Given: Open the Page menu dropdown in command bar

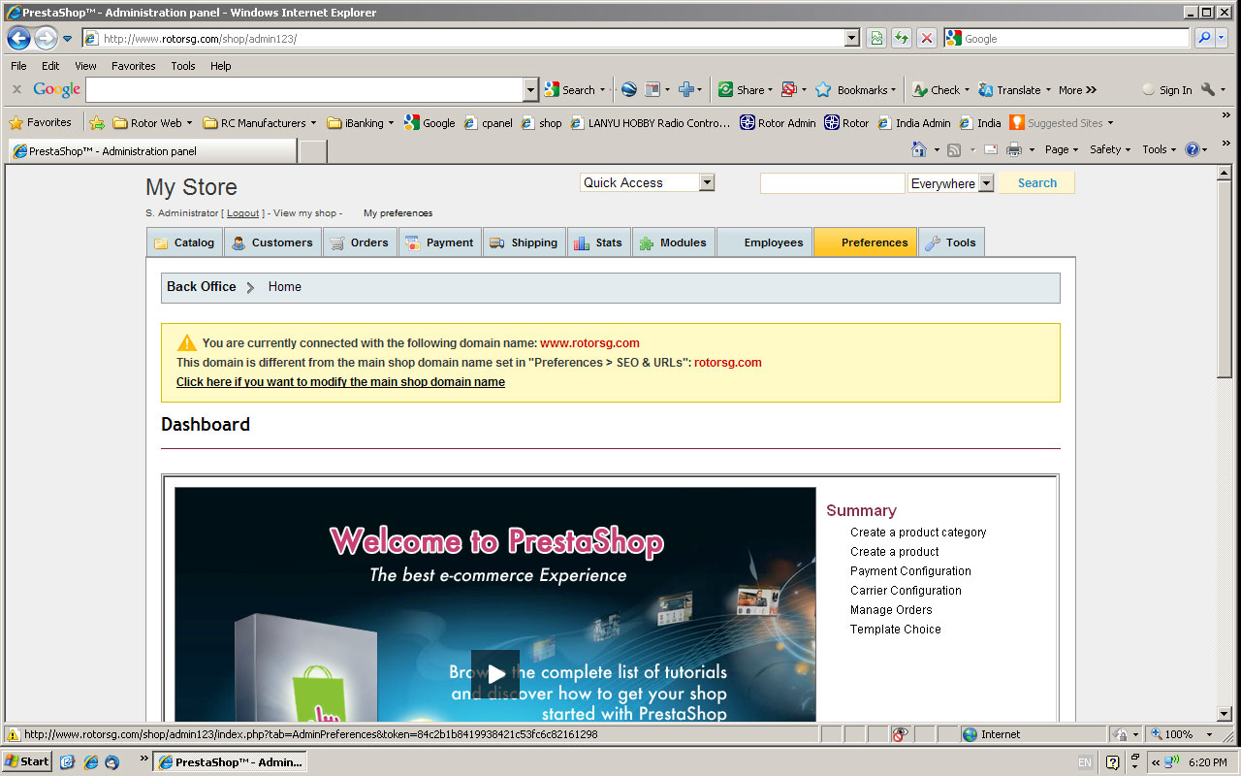Looking at the screenshot, I should [x=1062, y=149].
